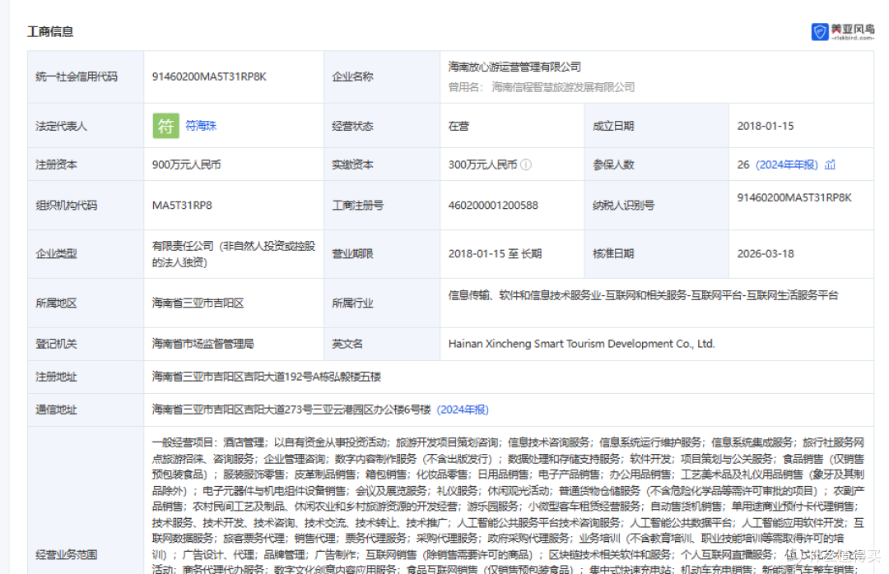The width and height of the screenshot is (889, 574).
Task: Click the green 符 avatar icon
Action: 165,126
